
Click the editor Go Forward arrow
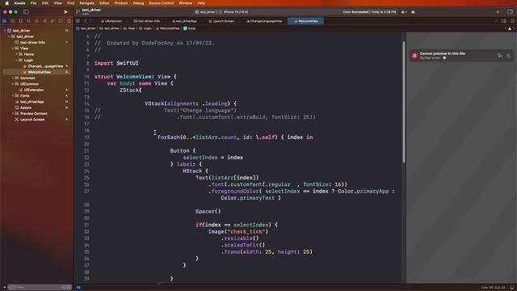click(90, 21)
